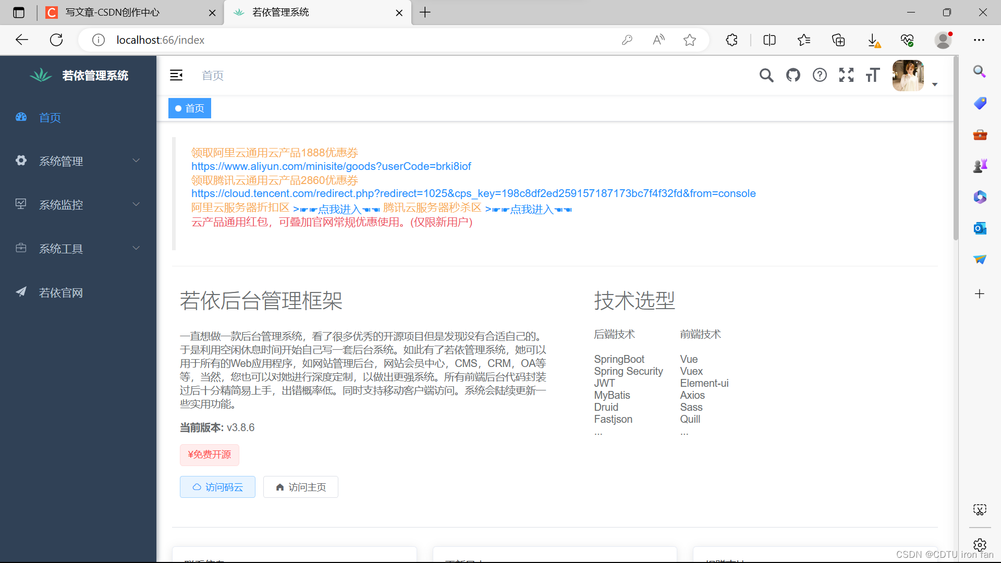Select the 首页 dashboard icon in sidebar
The height and width of the screenshot is (563, 1001).
tap(21, 117)
